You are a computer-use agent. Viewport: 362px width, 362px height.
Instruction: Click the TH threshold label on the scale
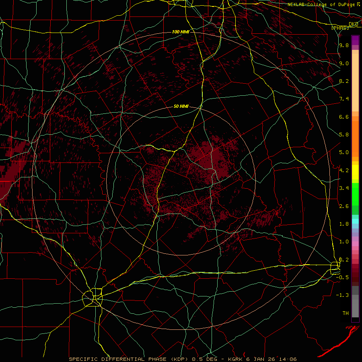click(346, 313)
